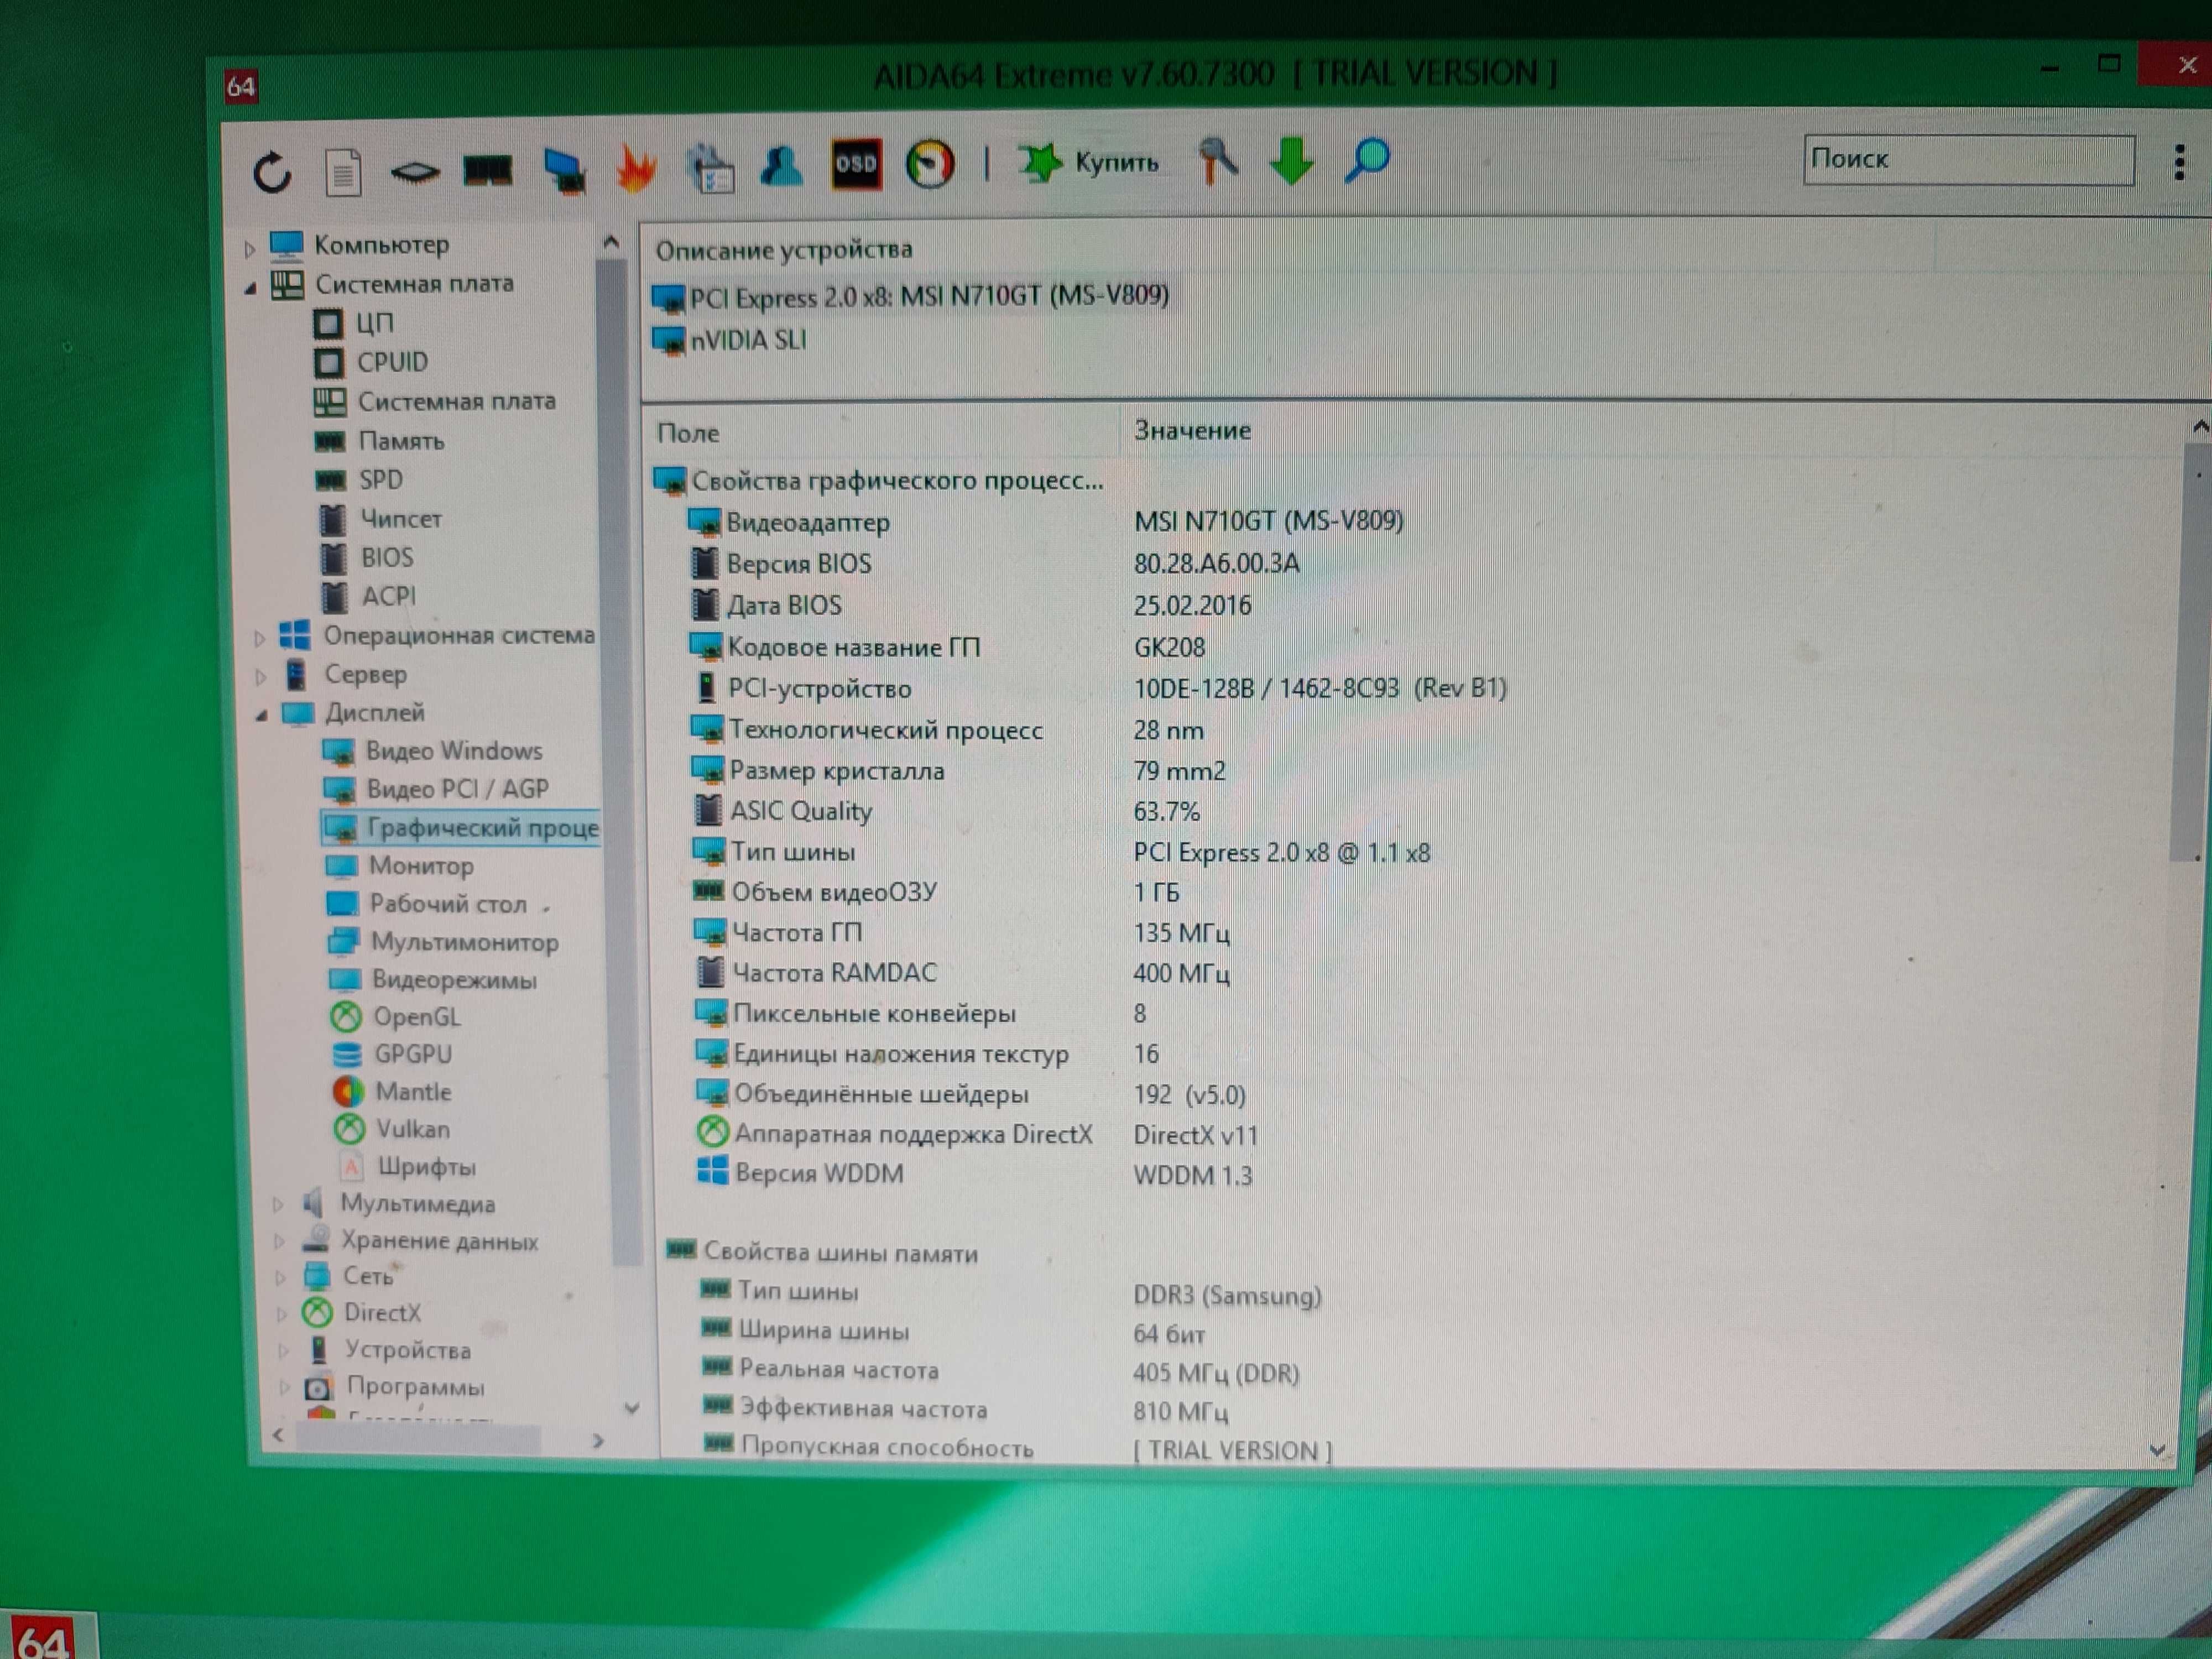2212x1659 pixels.
Task: Collapse the top-level Системная плата node
Action: (250, 288)
